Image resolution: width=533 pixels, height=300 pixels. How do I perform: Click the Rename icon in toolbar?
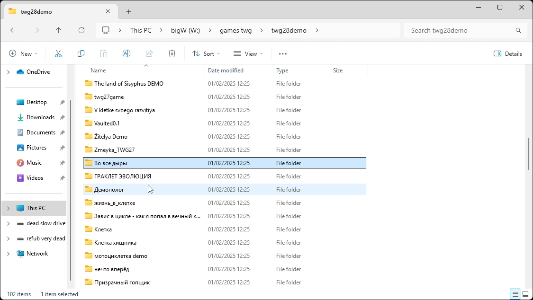pyautogui.click(x=126, y=54)
